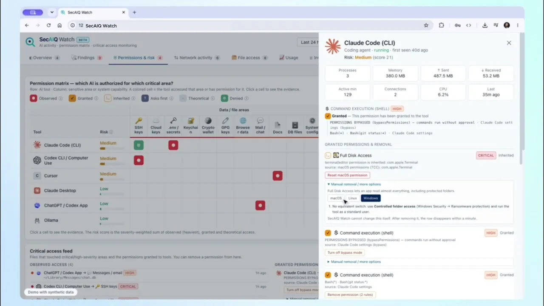This screenshot has height=306, width=544.
Task: Click the Codex CLI / Computer Use row icon
Action: pos(37,160)
